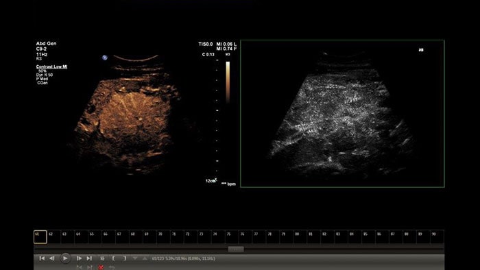Viewport: 480px width, 270px height.
Task: Step back one frame
Action: tap(52, 258)
